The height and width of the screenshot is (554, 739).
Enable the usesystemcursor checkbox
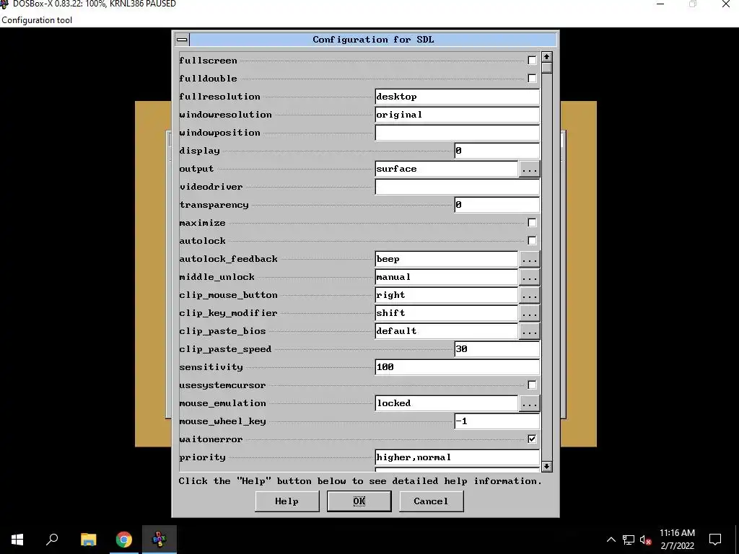(x=532, y=385)
